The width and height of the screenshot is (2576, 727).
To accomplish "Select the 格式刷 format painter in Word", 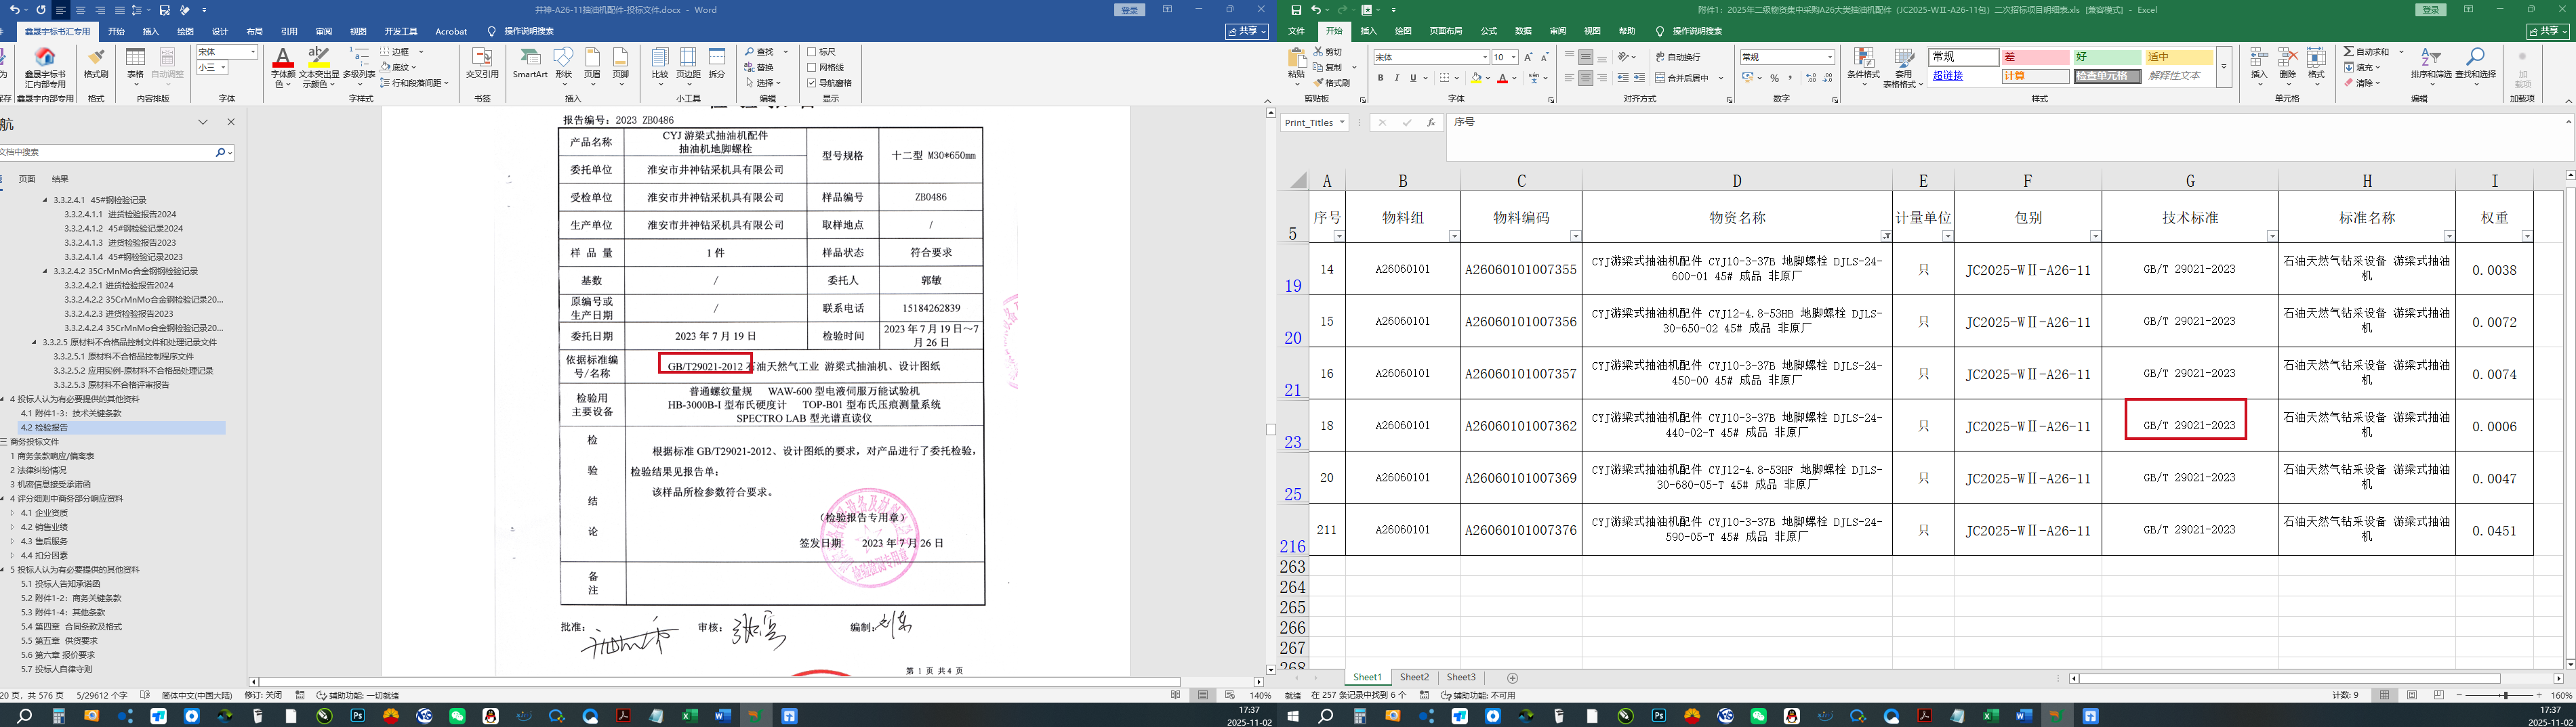I will pos(96,63).
